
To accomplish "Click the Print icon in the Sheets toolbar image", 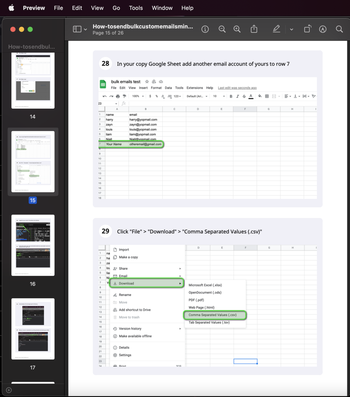I will [118, 96].
